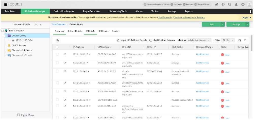
Task: Tick the checkbox for 172.21.165.99
Action: point(57,91)
